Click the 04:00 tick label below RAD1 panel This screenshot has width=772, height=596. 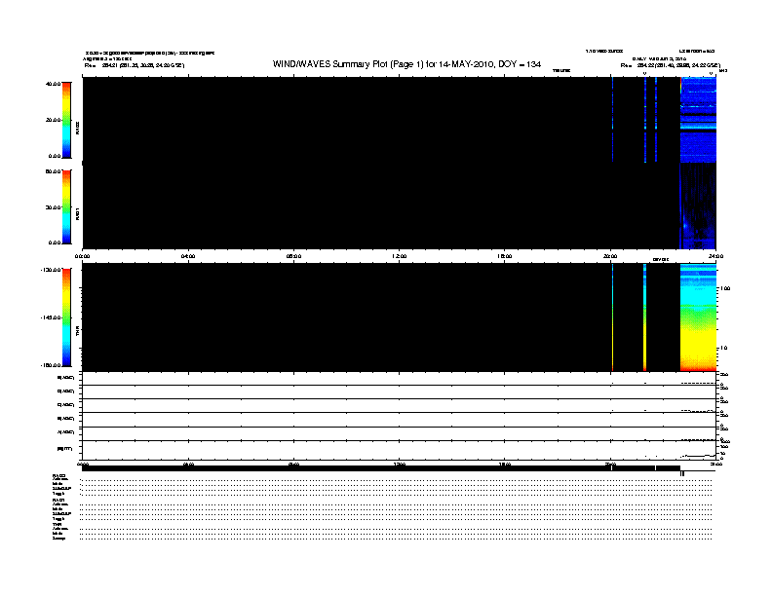(x=188, y=256)
